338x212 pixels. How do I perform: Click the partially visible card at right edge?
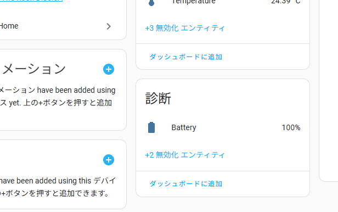[x=329, y=91]
